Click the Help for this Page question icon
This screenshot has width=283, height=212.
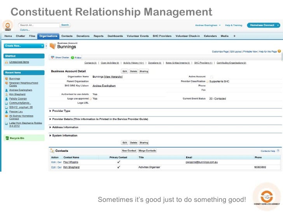pyautogui.click(x=279, y=51)
